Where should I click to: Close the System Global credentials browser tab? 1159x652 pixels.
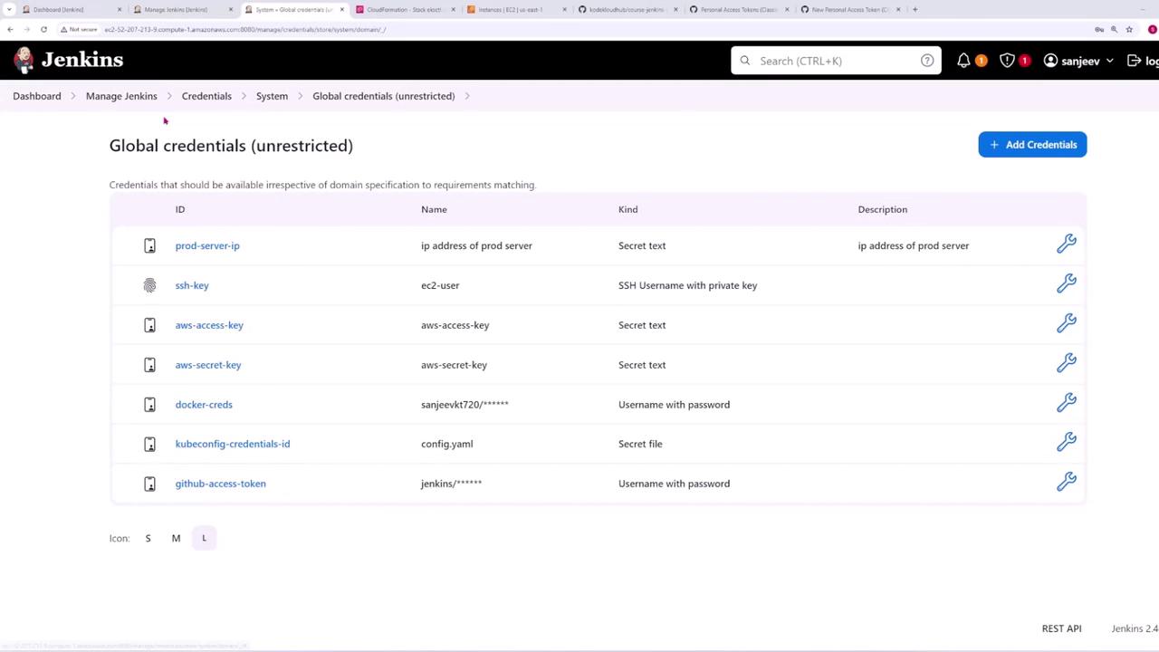pyautogui.click(x=341, y=9)
